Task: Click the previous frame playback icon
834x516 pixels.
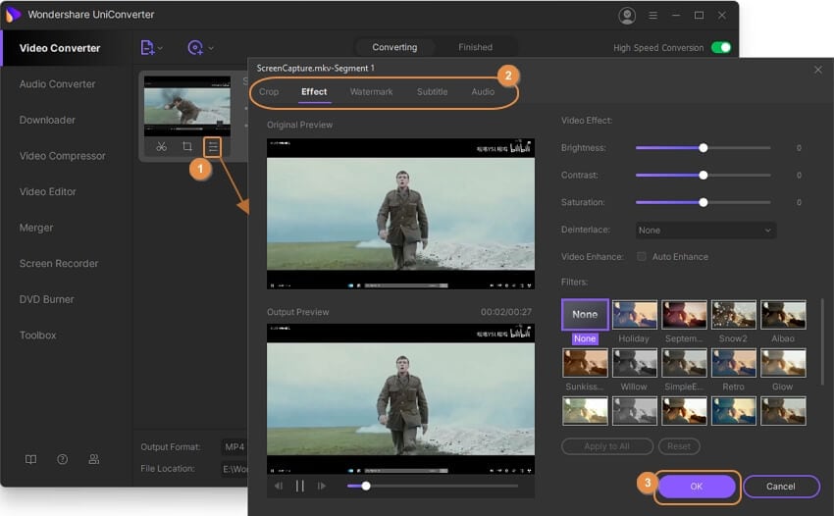Action: pyautogui.click(x=279, y=486)
